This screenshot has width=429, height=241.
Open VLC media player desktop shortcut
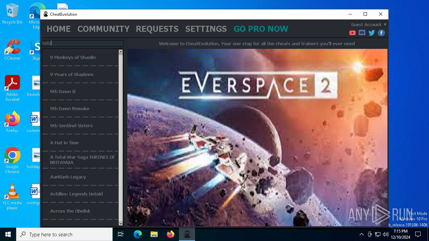click(12, 197)
